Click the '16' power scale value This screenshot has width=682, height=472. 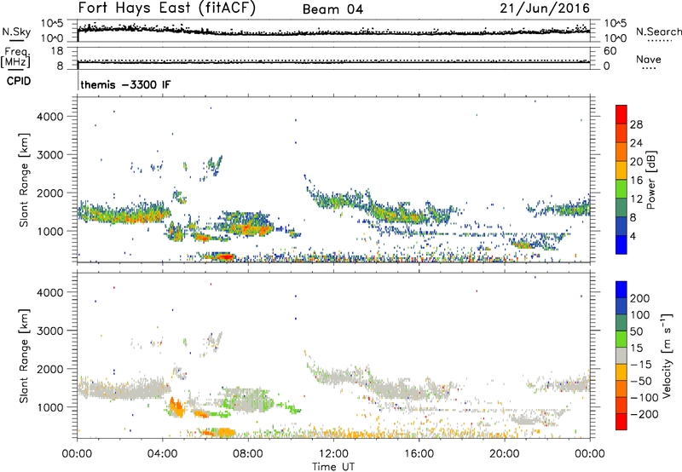[636, 181]
